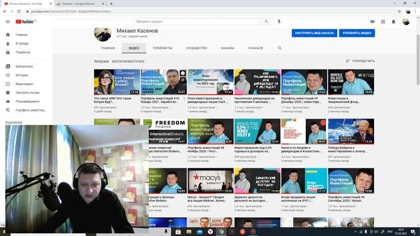Click the page vertical scrollbar
This screenshot has width=420, height=236.
click(x=418, y=60)
